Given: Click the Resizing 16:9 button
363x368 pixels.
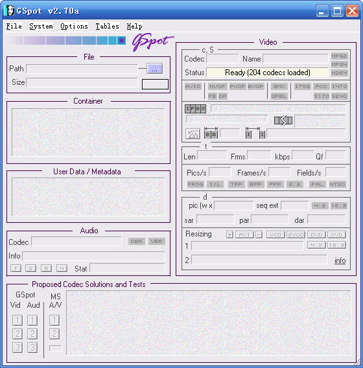Looking at the screenshot, I should coord(336,245).
